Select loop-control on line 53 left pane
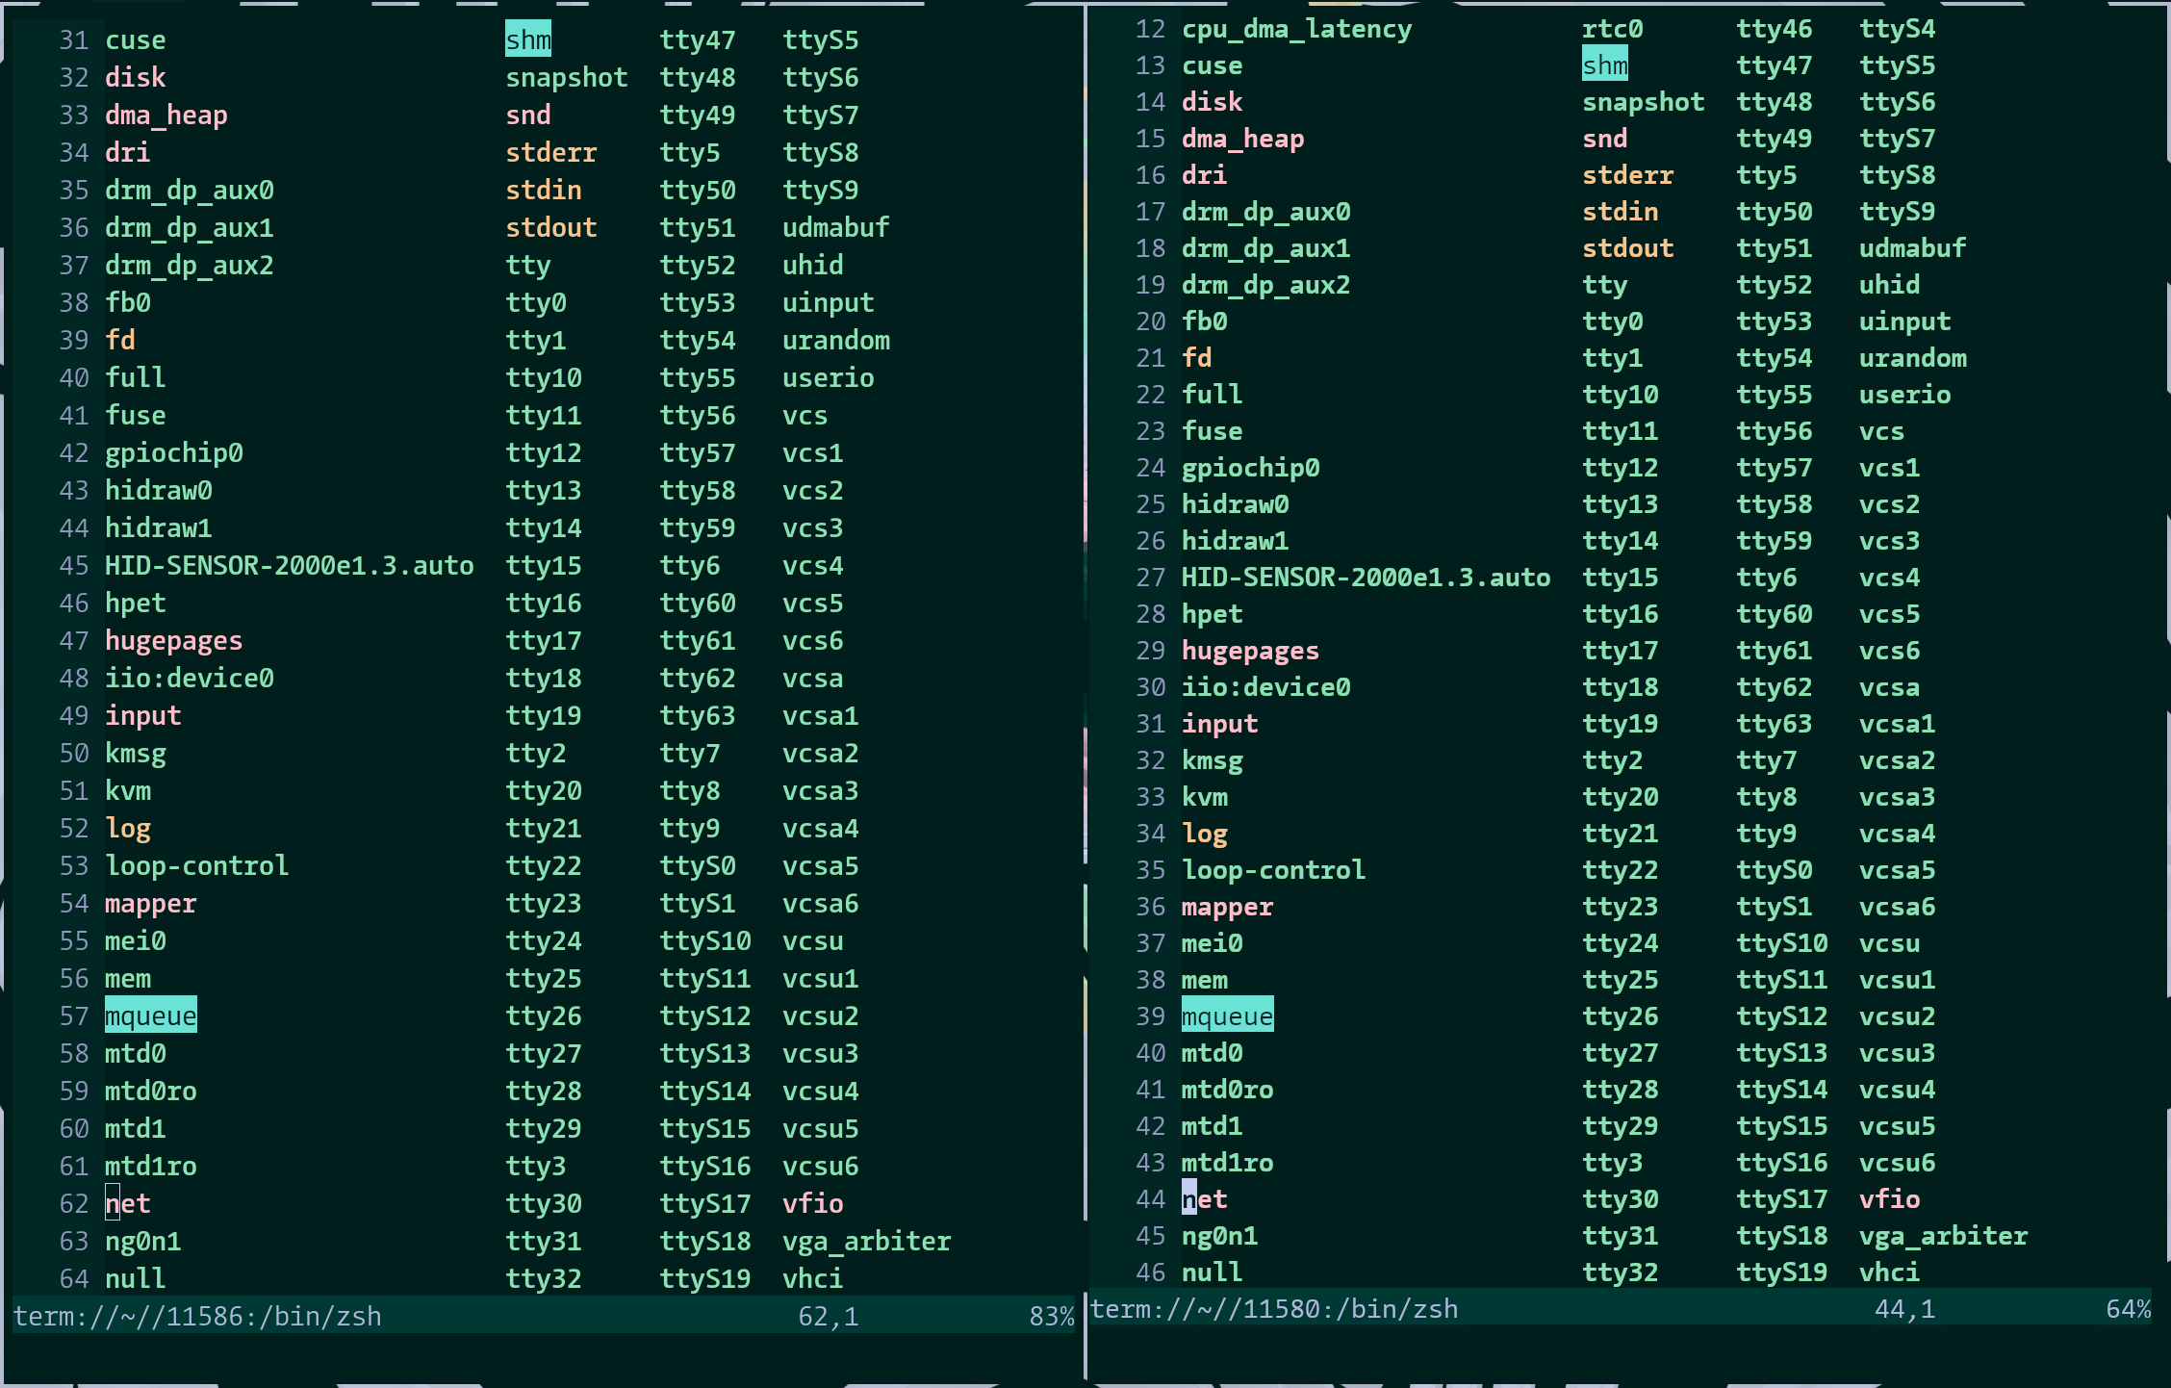Viewport: 2171px width, 1388px height. (196, 865)
